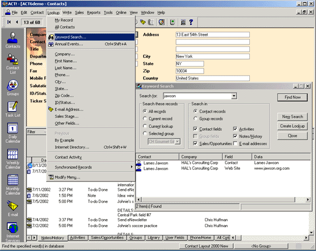Open Weekly Calendar in sidebar
316x251 pixels.
tap(12, 159)
